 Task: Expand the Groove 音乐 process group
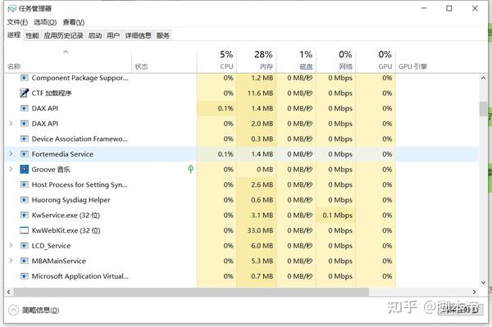pos(11,169)
